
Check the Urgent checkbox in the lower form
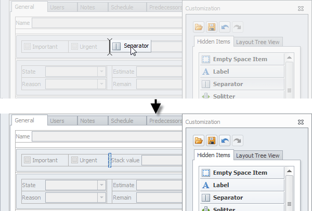tap(74, 160)
